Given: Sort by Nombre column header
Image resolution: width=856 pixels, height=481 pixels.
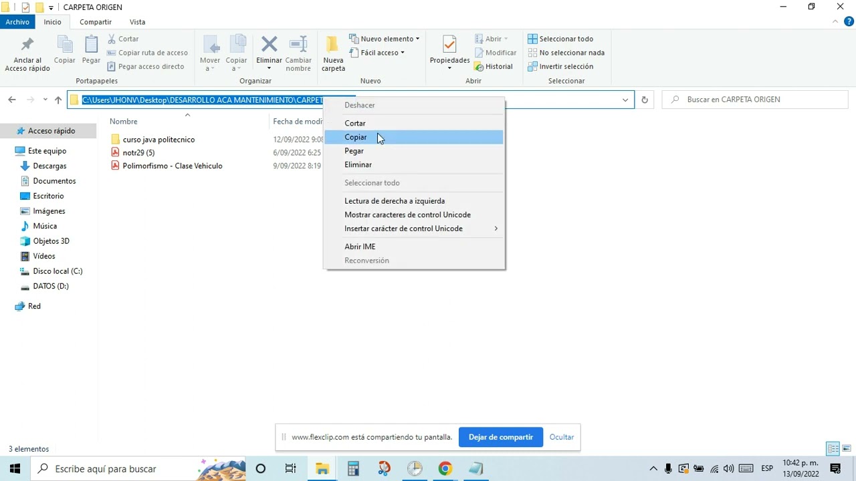Looking at the screenshot, I should click(124, 122).
